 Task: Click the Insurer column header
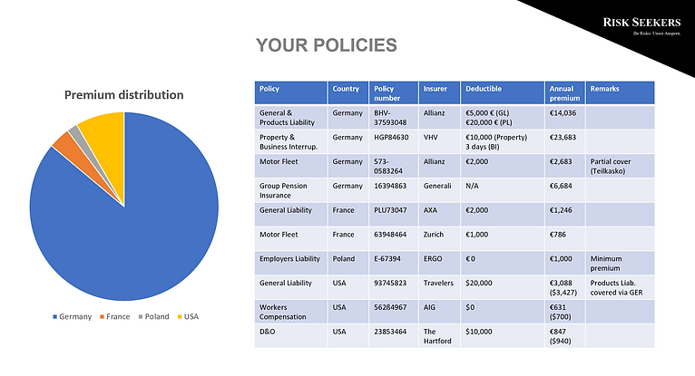coord(440,93)
